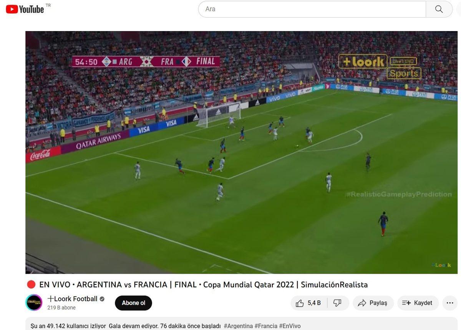The height and width of the screenshot is (330, 461).
Task: Click the #Francia hashtag
Action: [x=266, y=326]
